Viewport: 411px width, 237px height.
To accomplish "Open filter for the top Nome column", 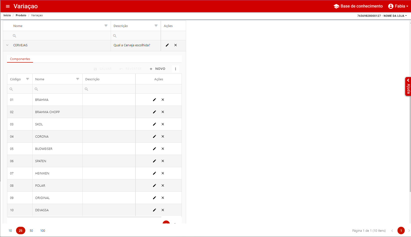I will point(106,26).
